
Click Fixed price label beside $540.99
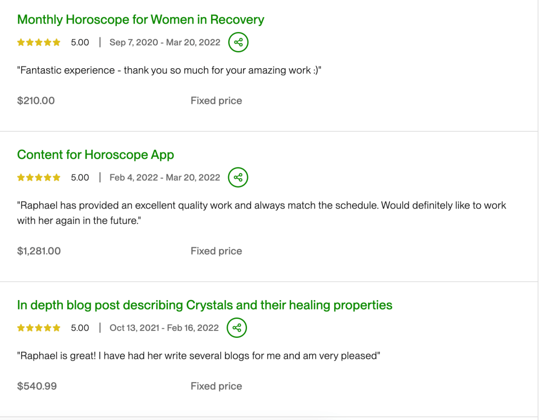[x=216, y=386]
